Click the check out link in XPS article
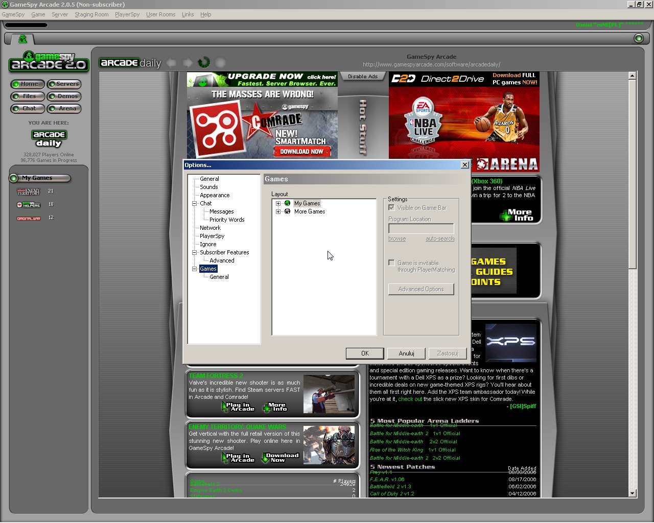Viewport: 654px width, 523px height. (x=410, y=399)
